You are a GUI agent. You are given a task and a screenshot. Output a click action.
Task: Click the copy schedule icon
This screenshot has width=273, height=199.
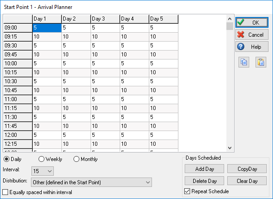[244, 62]
